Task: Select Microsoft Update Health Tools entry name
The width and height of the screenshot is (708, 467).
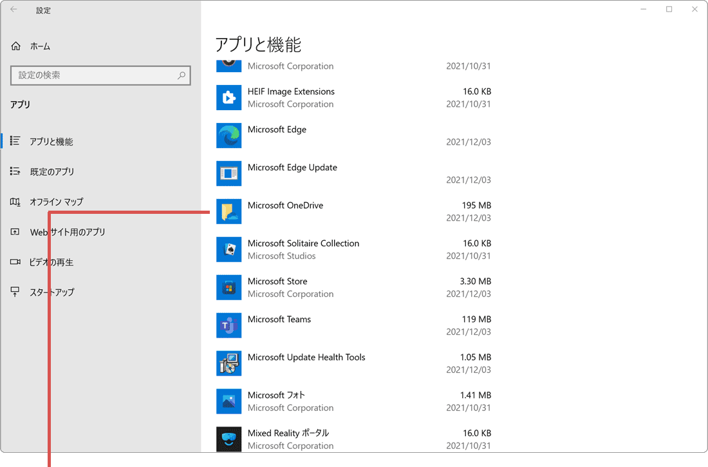Action: [x=306, y=357]
